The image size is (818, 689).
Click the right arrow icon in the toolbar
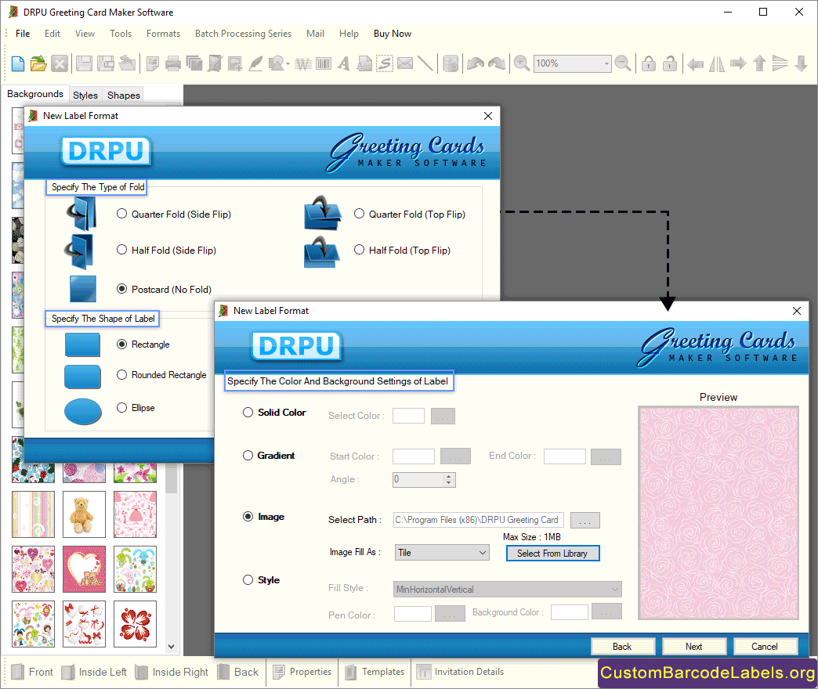coord(738,63)
